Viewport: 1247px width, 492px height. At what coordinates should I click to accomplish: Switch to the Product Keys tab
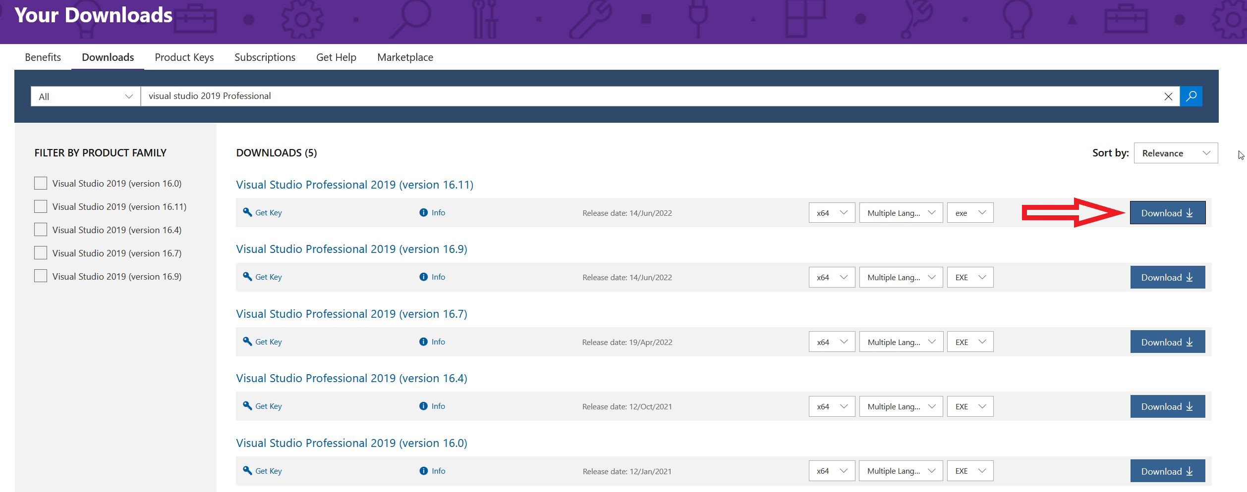click(184, 57)
